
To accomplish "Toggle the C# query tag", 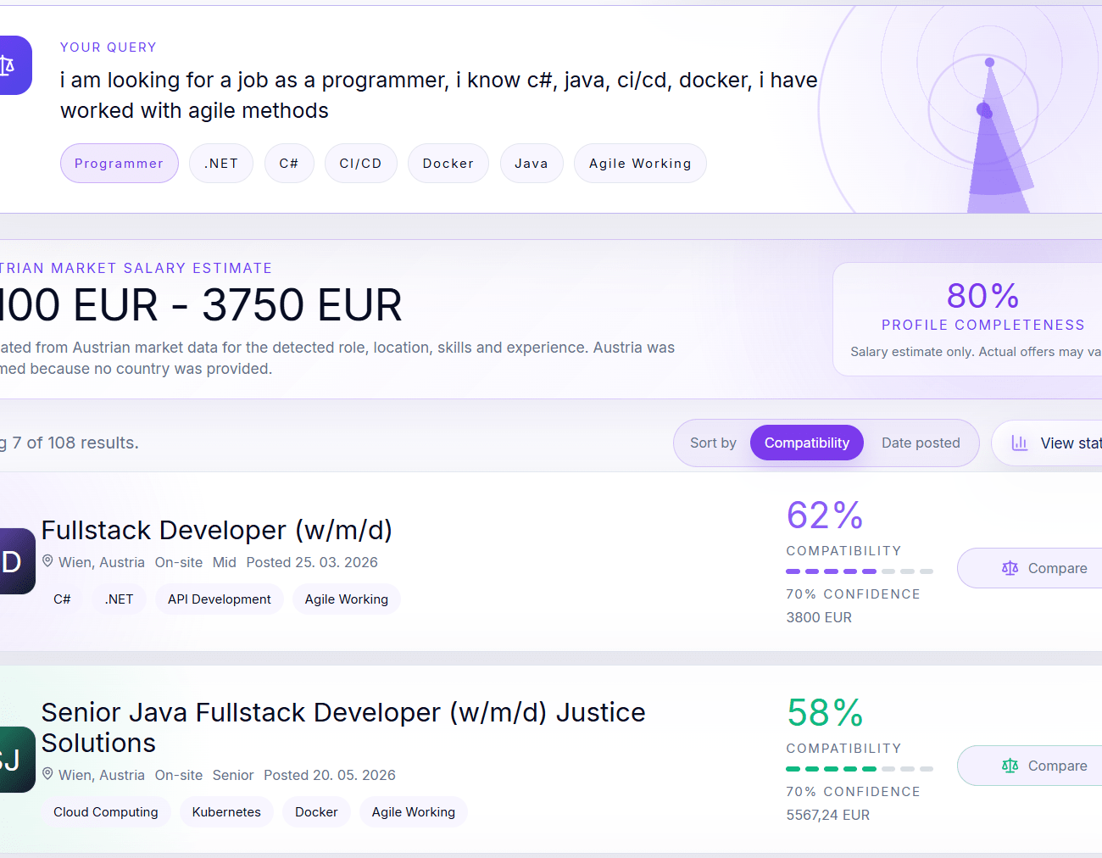I will 289,163.
